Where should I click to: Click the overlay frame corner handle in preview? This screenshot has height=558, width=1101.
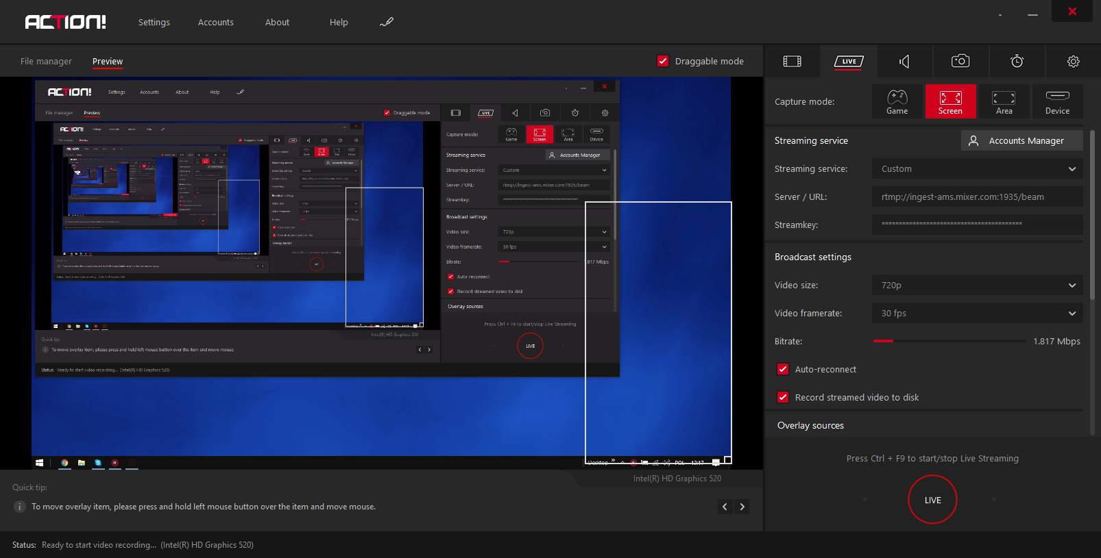tap(728, 460)
